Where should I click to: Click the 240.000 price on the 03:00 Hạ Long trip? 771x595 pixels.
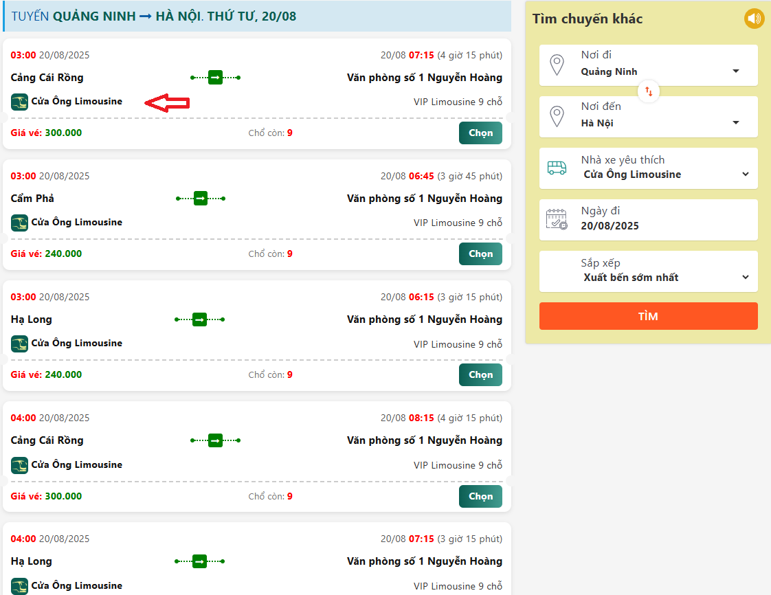(63, 374)
